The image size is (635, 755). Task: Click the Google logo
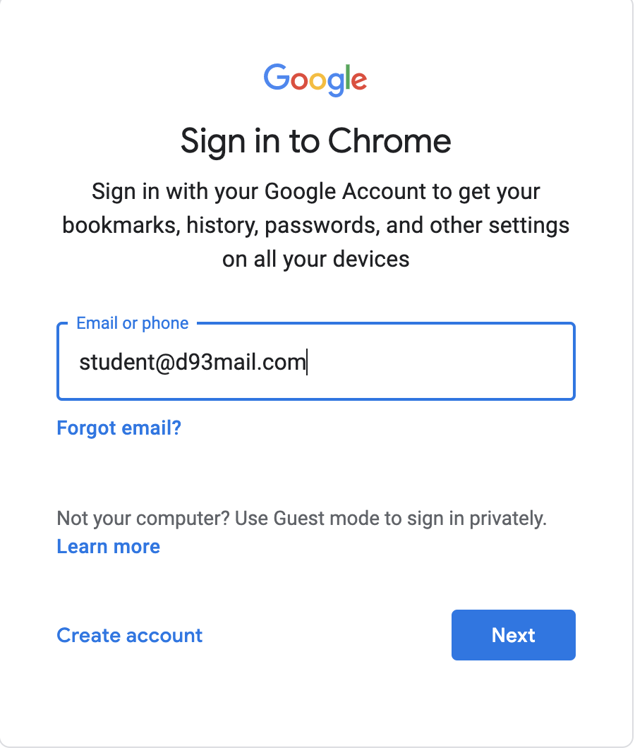coord(315,79)
